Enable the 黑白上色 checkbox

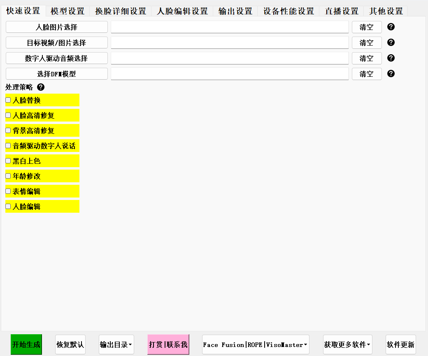click(x=8, y=161)
